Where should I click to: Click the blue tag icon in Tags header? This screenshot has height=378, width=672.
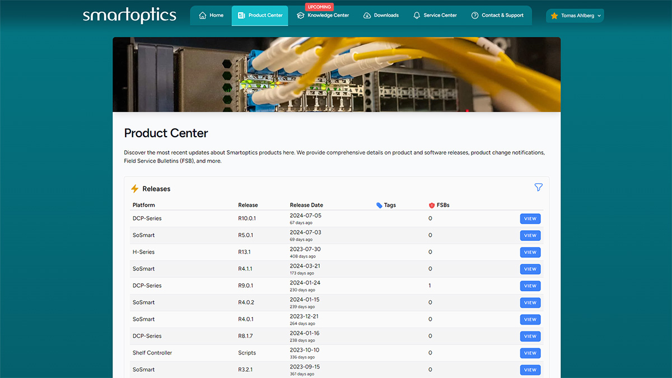379,205
